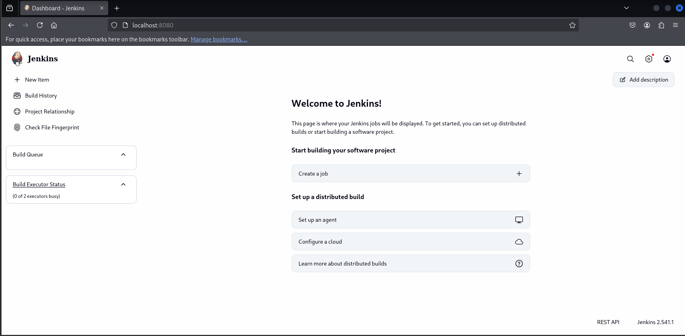
Task: Open Manage Jenkins gear icon
Action: point(649,59)
